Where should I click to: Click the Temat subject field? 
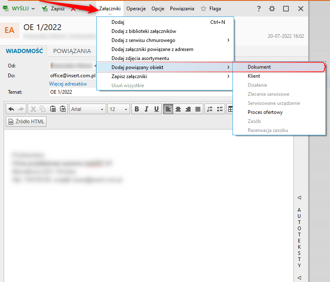pyautogui.click(x=141, y=92)
